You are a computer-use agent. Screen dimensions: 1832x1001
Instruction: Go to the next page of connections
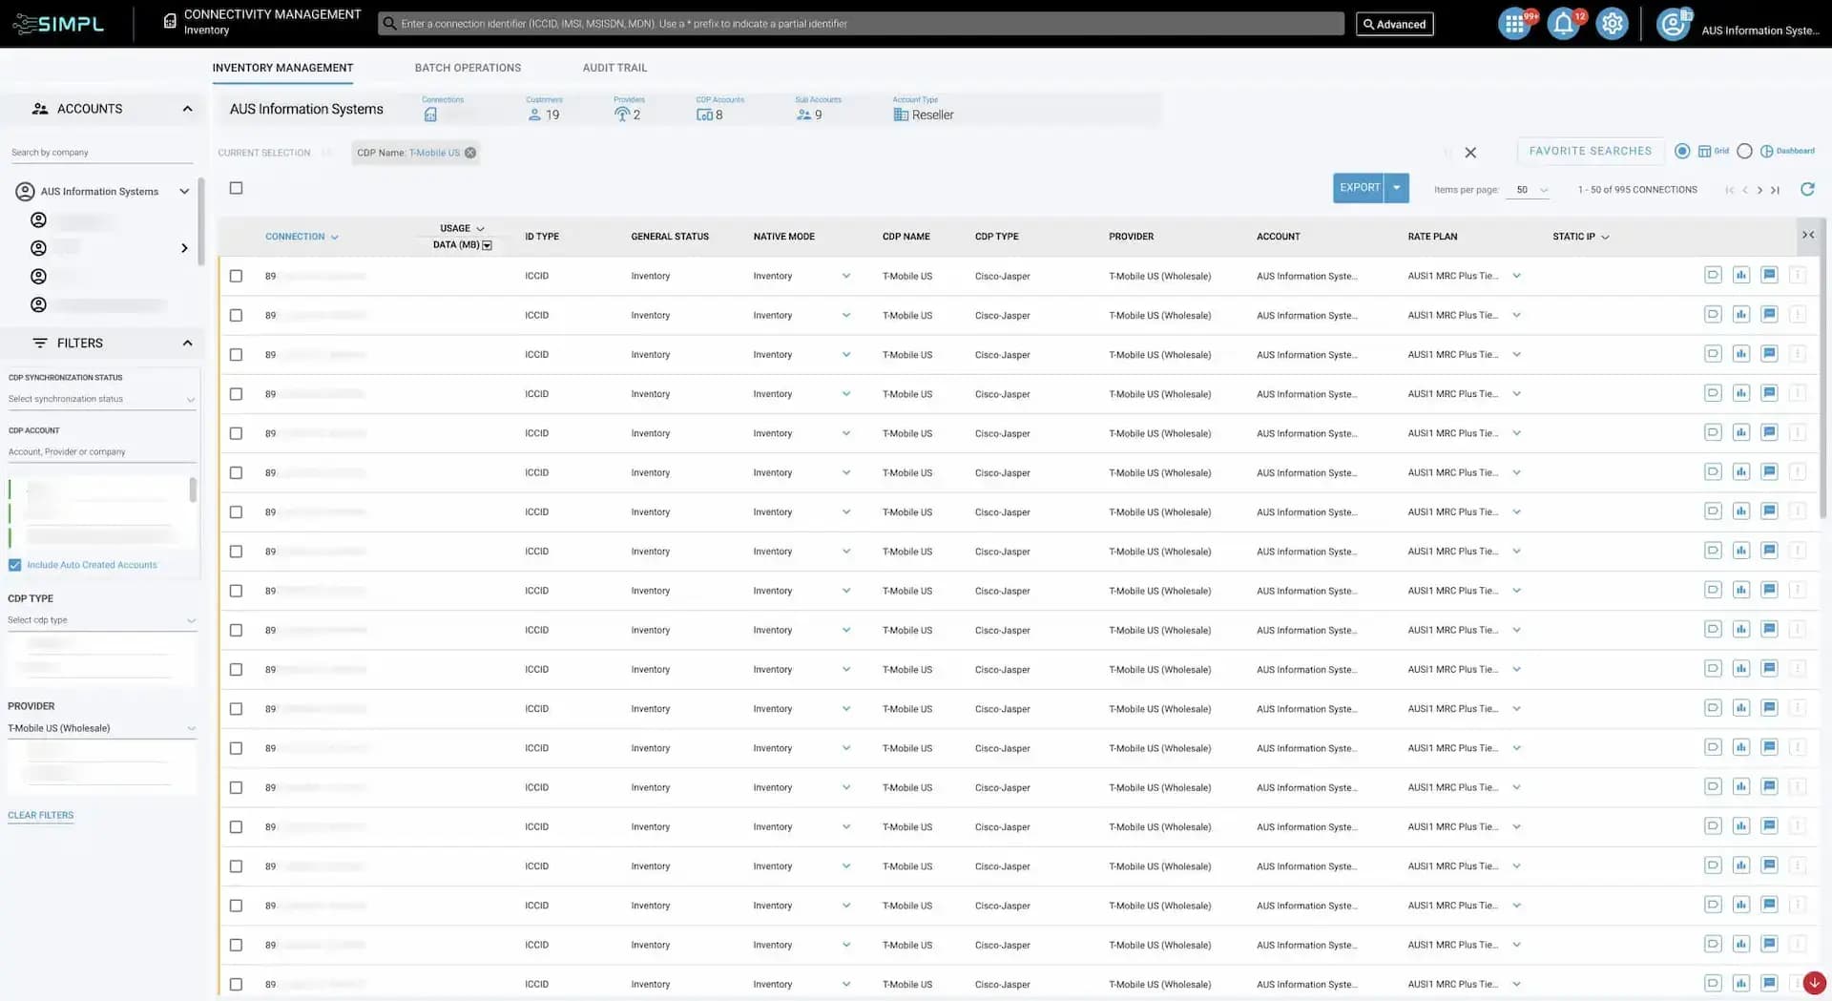(x=1759, y=190)
